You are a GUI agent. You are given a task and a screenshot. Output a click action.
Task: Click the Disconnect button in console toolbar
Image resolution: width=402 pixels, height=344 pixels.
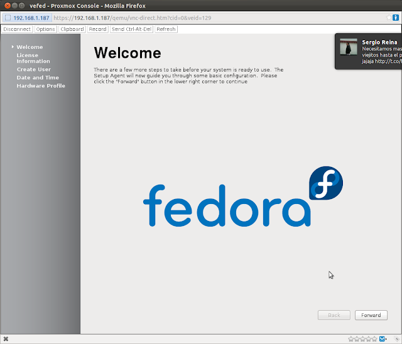point(17,29)
